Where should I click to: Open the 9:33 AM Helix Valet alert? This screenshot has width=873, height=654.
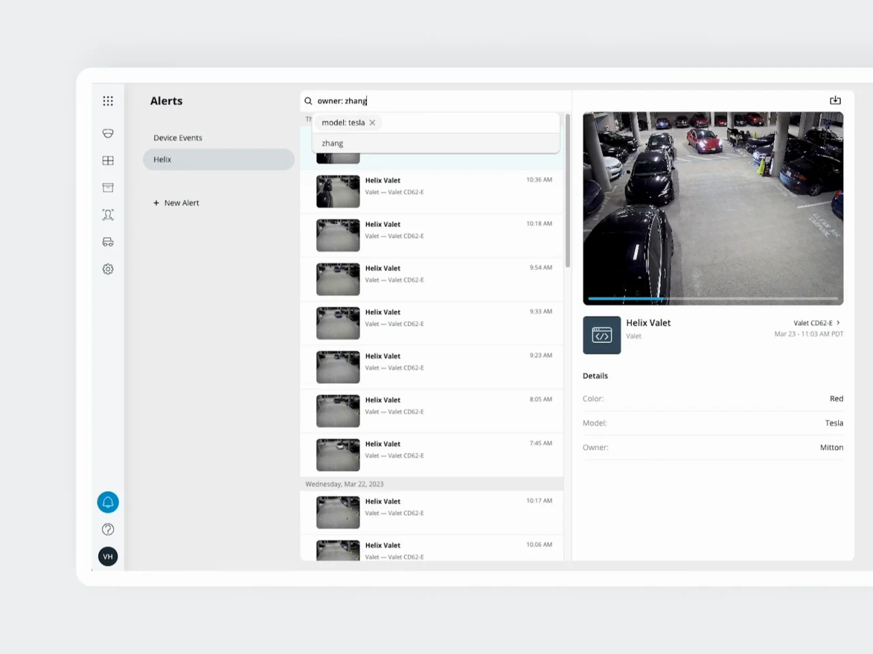[x=432, y=323]
